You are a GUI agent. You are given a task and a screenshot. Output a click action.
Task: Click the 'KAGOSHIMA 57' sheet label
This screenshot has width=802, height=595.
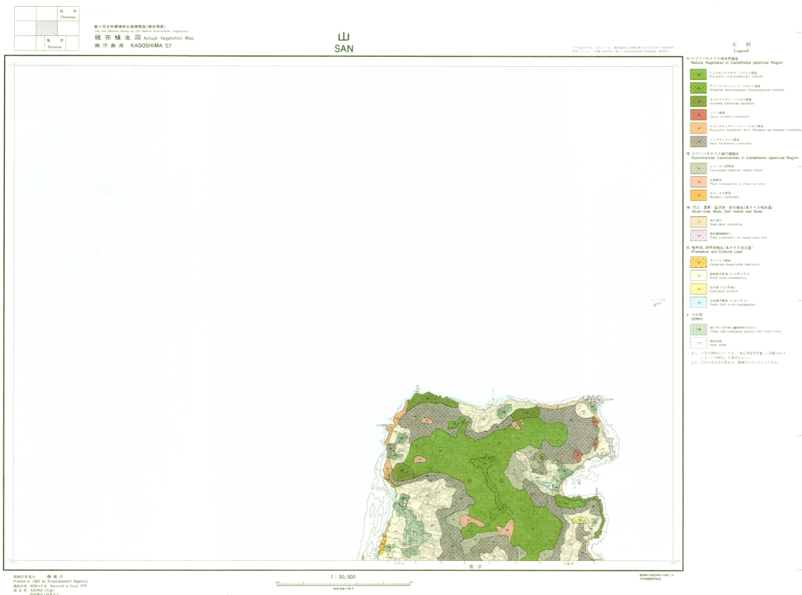[151, 45]
